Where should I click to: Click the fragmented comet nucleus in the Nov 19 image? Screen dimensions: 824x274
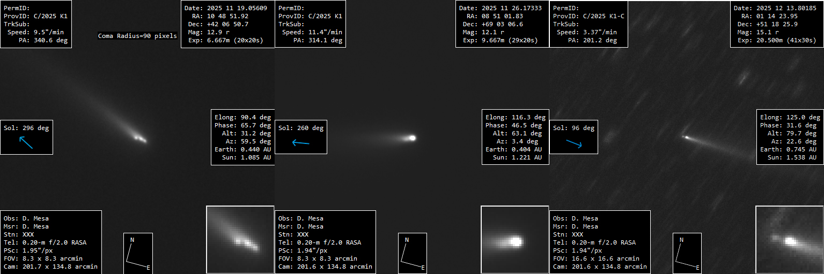click(140, 139)
